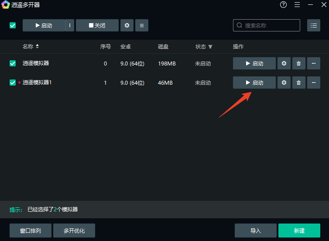Delete 逍遥模拟器 using its trash icon
The height and width of the screenshot is (241, 329).
point(299,63)
